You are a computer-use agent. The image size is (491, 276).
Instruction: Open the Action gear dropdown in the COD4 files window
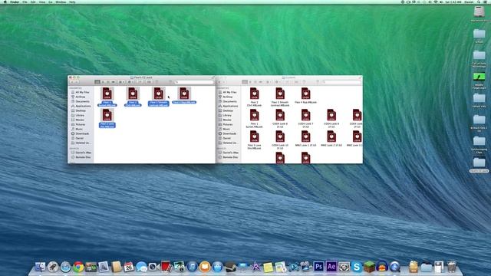(x=278, y=82)
